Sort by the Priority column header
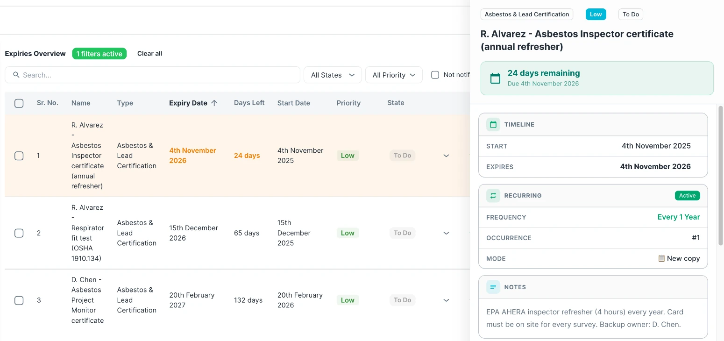The height and width of the screenshot is (341, 724). pyautogui.click(x=348, y=103)
